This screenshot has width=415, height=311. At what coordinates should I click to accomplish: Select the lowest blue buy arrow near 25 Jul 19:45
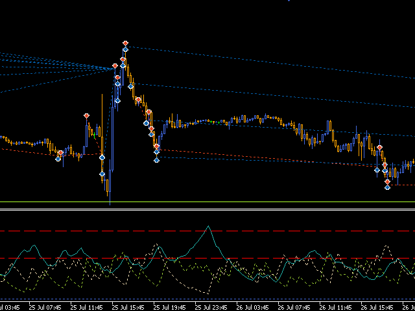point(156,160)
